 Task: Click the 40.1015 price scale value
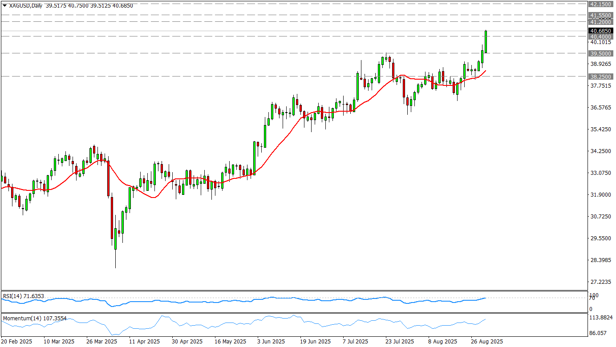[600, 42]
